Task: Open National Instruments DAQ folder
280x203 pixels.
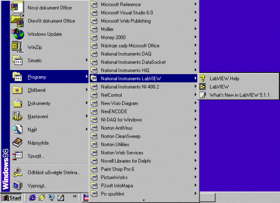Action: pos(144,54)
